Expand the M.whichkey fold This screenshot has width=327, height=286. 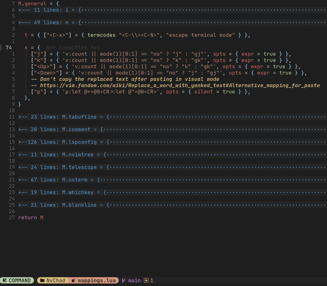tap(172, 192)
